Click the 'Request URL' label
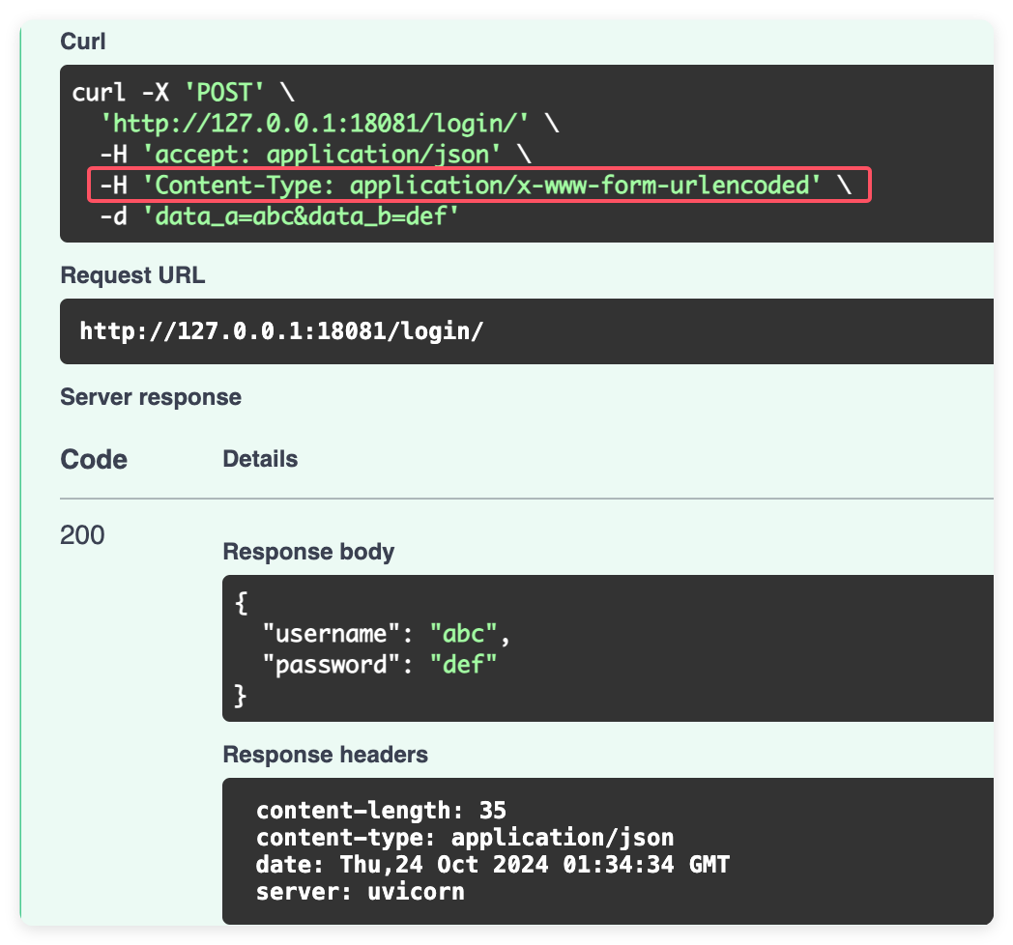The height and width of the screenshot is (945, 1013). pyautogui.click(x=132, y=274)
